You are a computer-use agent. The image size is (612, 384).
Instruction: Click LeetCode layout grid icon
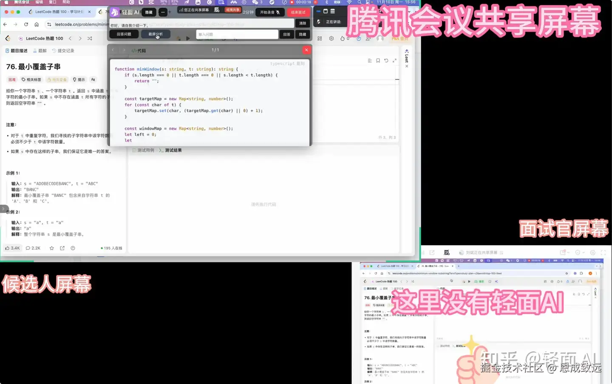click(320, 38)
